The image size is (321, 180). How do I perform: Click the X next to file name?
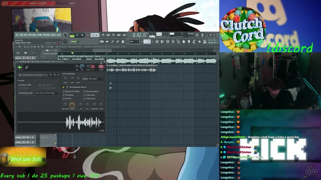coord(58,75)
